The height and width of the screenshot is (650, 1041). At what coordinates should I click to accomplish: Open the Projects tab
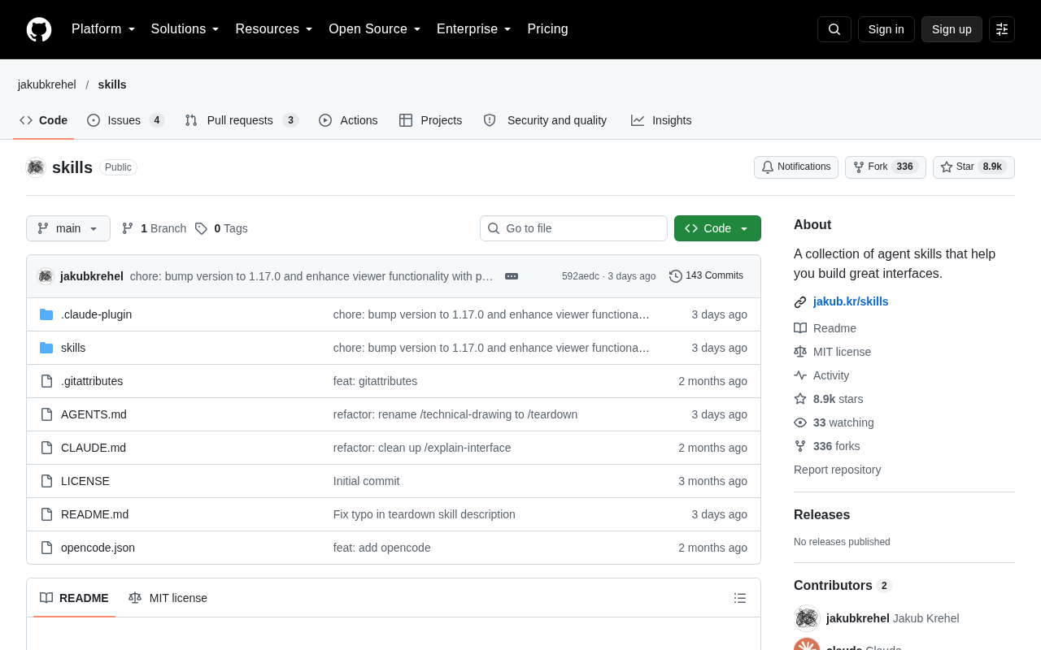[430, 120]
